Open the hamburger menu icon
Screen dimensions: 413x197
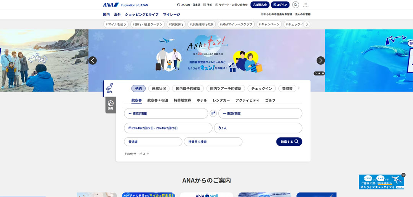[x=306, y=5]
